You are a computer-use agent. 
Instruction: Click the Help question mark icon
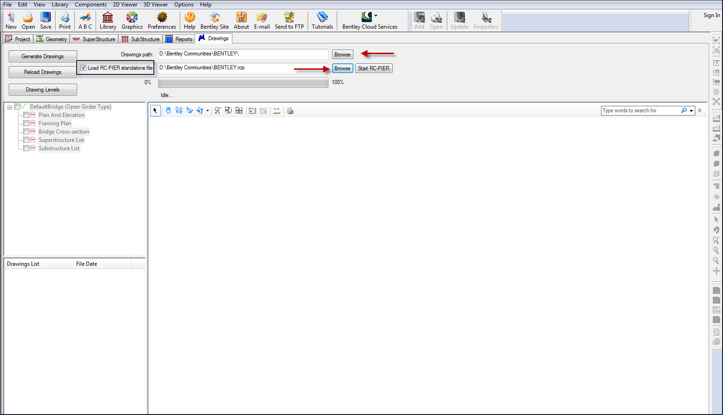(189, 21)
